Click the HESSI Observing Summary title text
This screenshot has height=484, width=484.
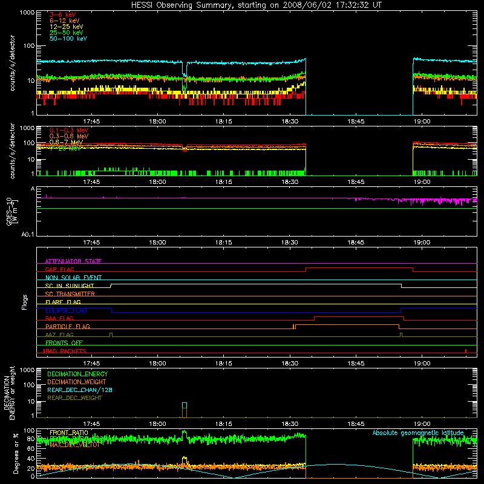click(x=257, y=5)
